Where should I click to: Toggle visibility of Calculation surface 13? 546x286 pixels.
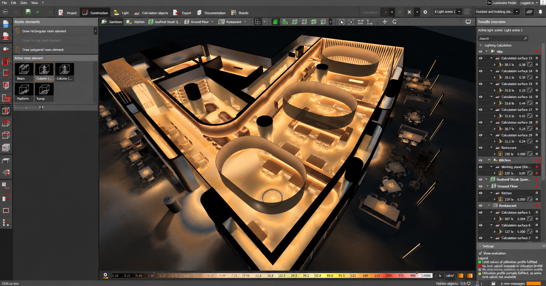(481, 58)
